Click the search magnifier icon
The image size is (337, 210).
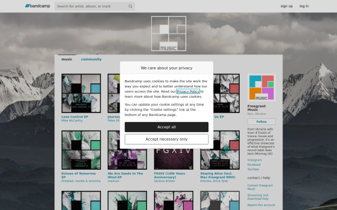(130, 6)
